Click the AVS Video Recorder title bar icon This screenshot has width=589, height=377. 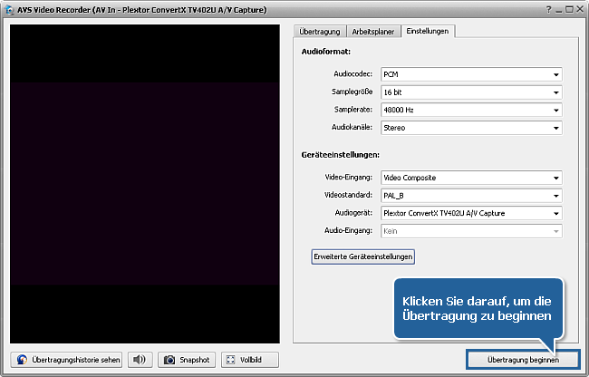(x=9, y=10)
